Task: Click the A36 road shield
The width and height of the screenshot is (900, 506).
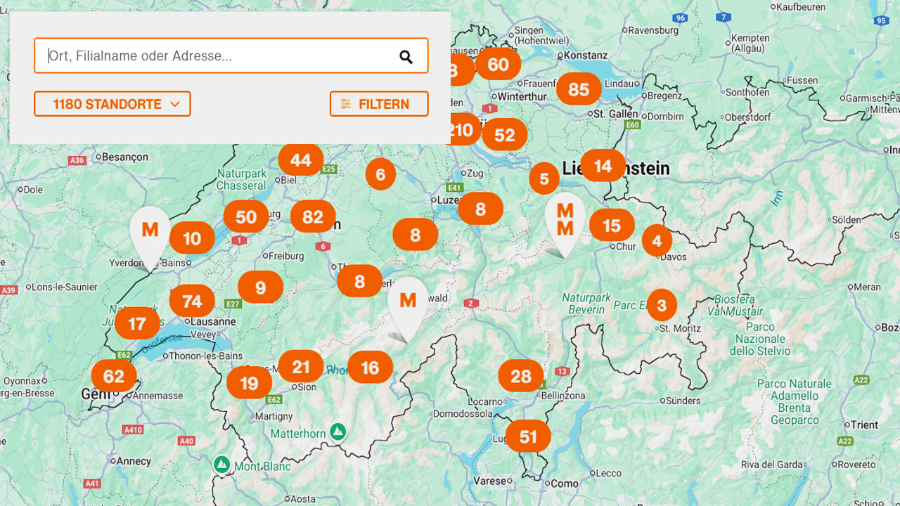Action: coord(77,160)
